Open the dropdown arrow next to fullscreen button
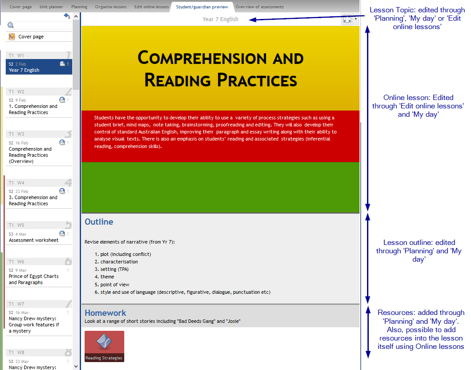 355,19
